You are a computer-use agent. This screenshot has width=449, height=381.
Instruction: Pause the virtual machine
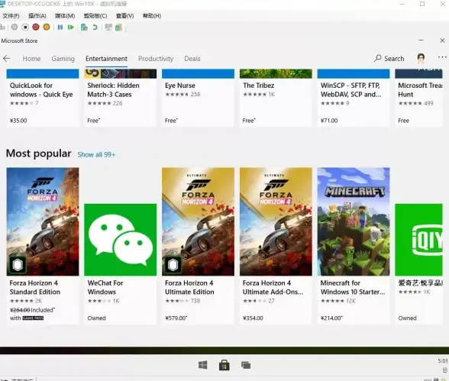point(60,27)
